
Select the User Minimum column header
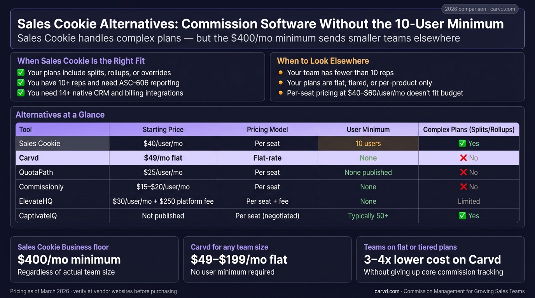368,130
